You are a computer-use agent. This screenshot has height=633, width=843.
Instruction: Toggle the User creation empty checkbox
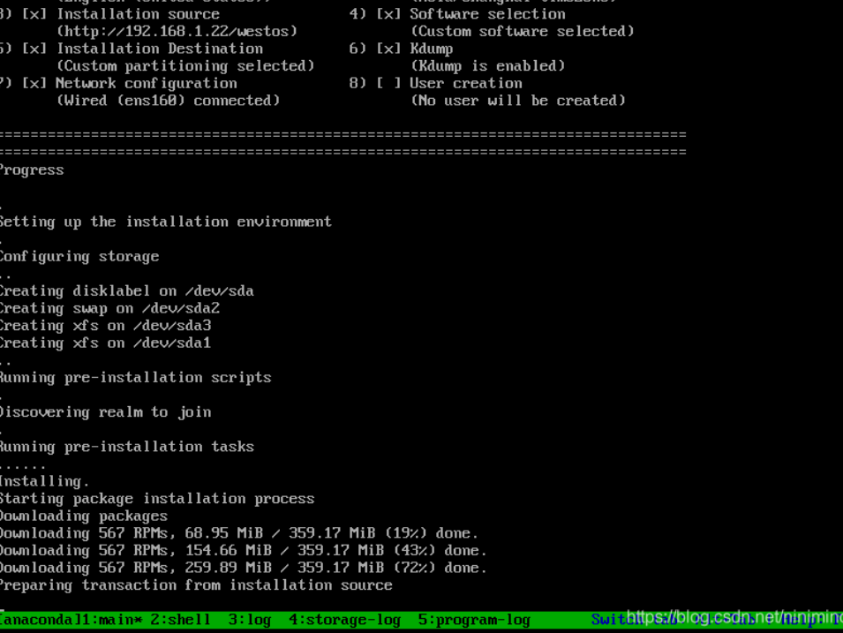pyautogui.click(x=388, y=83)
